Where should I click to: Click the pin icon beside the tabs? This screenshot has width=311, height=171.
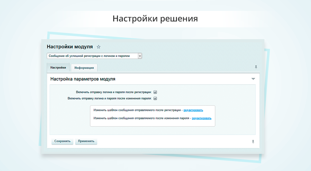tap(256, 67)
